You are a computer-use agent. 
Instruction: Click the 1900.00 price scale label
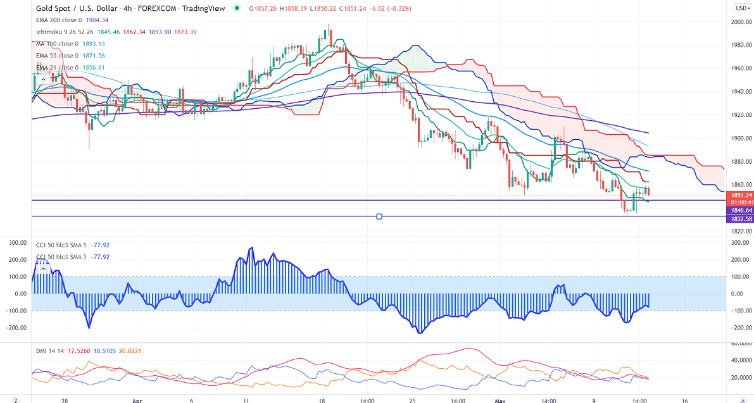point(741,139)
